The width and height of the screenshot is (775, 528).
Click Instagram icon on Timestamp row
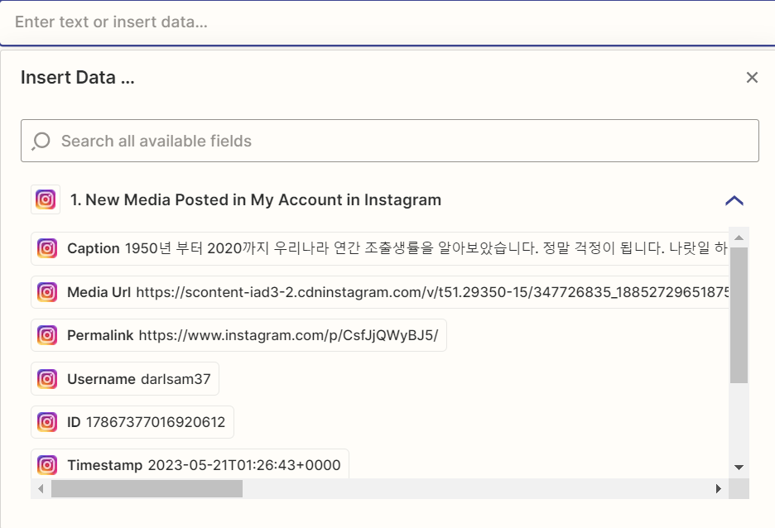pyautogui.click(x=47, y=465)
